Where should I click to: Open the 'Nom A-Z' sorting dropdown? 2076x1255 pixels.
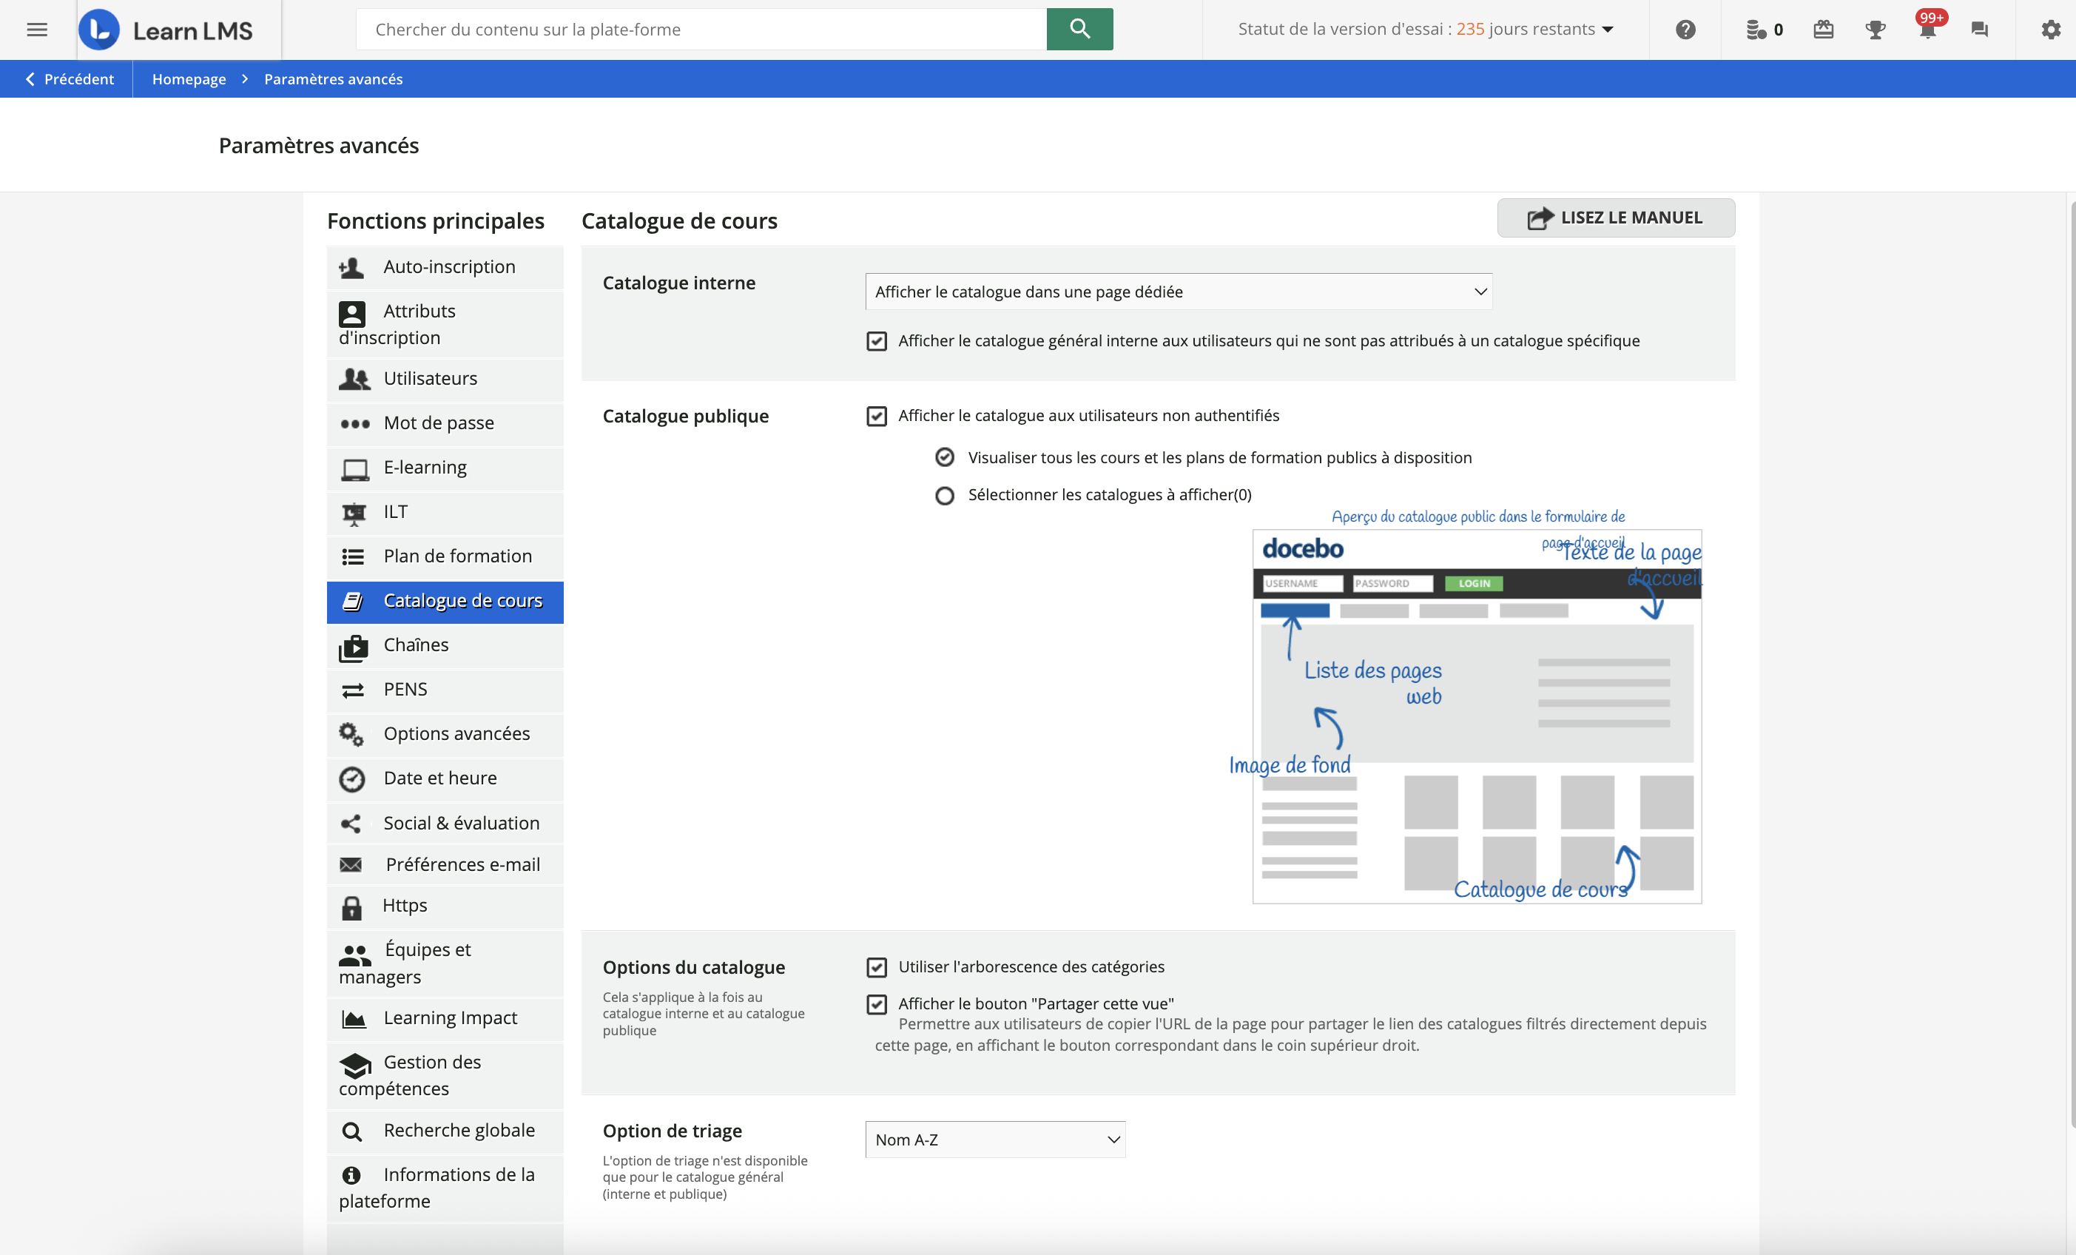[995, 1140]
